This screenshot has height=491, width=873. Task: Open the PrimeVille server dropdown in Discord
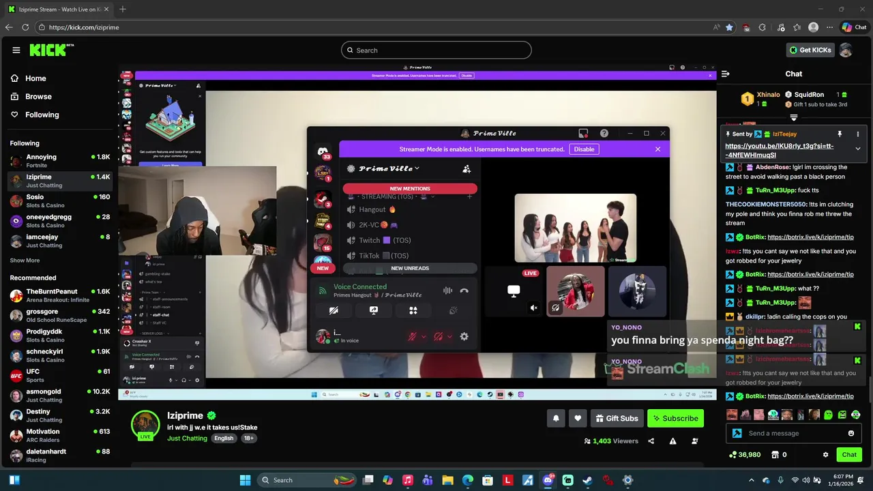pos(389,168)
